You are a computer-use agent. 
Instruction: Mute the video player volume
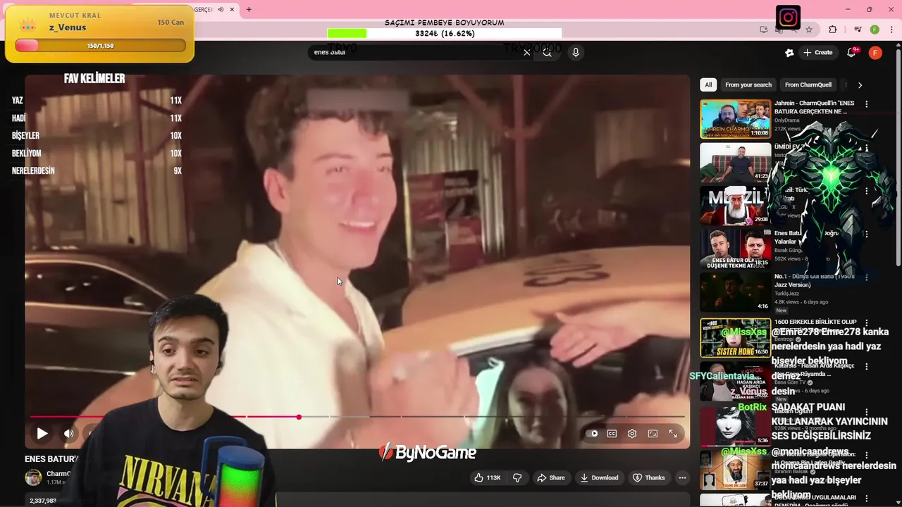pyautogui.click(x=68, y=433)
